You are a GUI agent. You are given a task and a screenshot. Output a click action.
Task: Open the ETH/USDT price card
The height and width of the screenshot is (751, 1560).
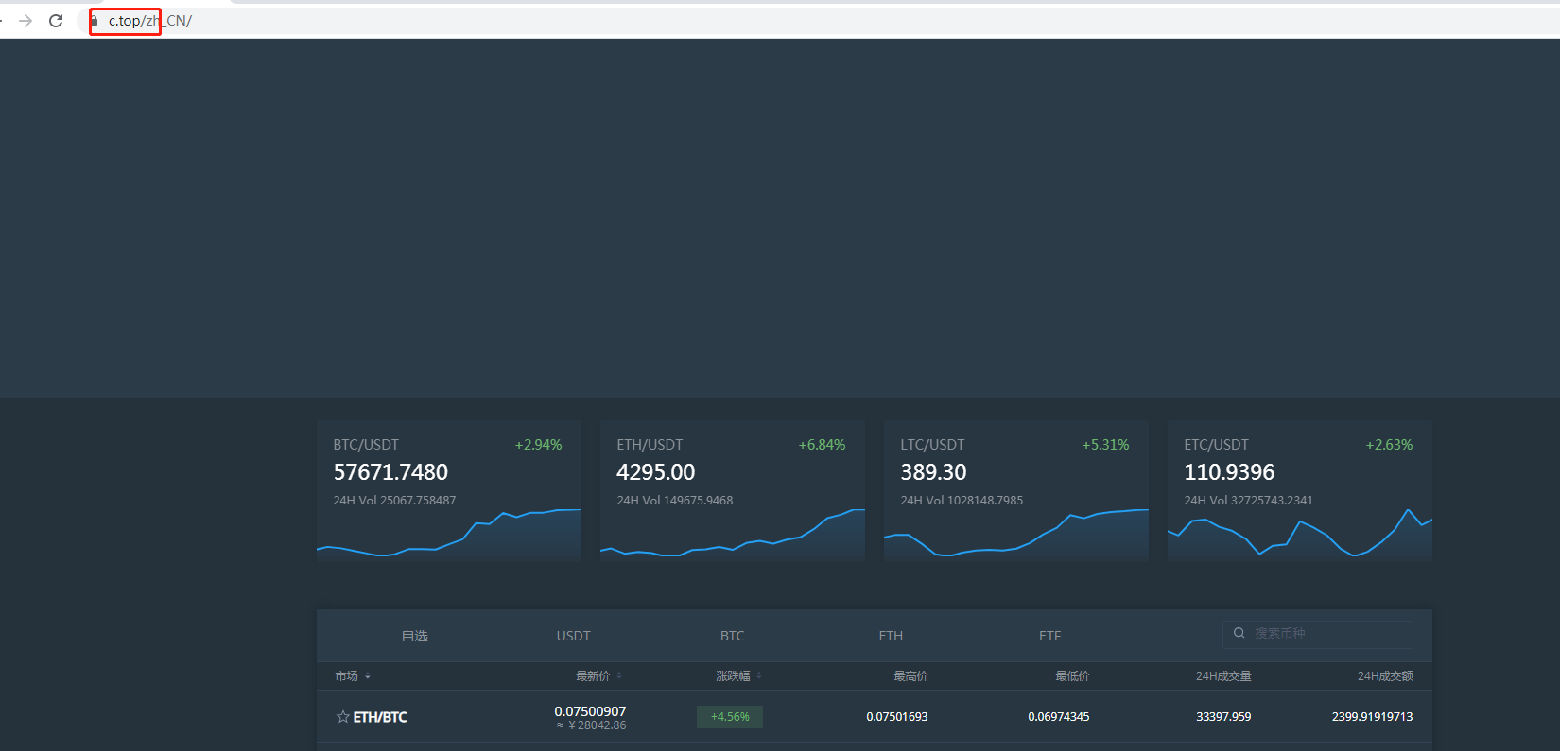733,491
